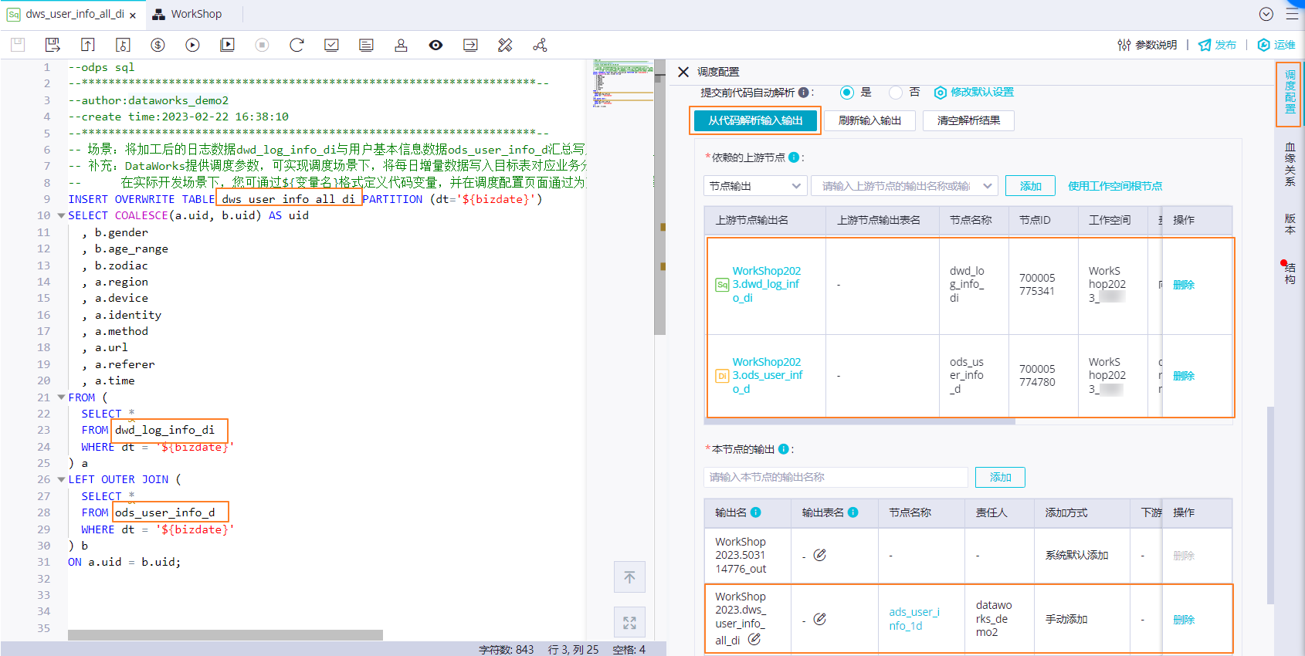Delete the dws_user_info_all_di output row
Screen dimensions: 1305x656
(1184, 620)
